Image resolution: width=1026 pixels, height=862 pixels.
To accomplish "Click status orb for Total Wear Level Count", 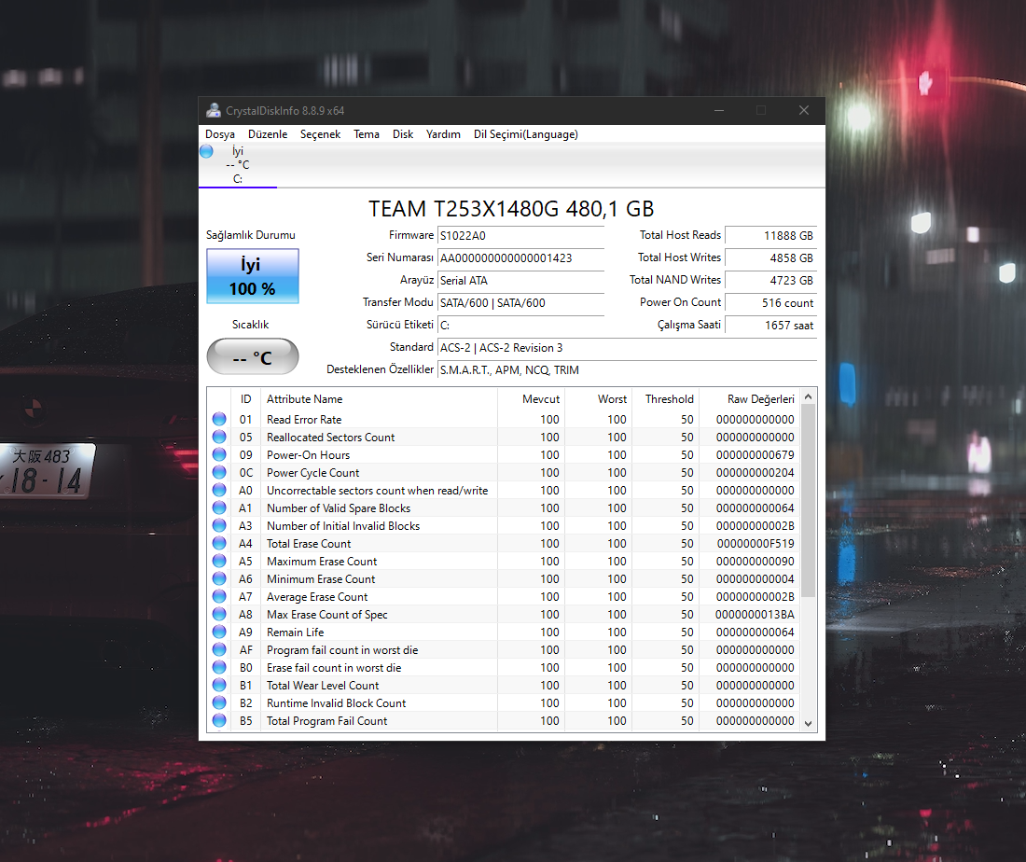I will pos(219,685).
